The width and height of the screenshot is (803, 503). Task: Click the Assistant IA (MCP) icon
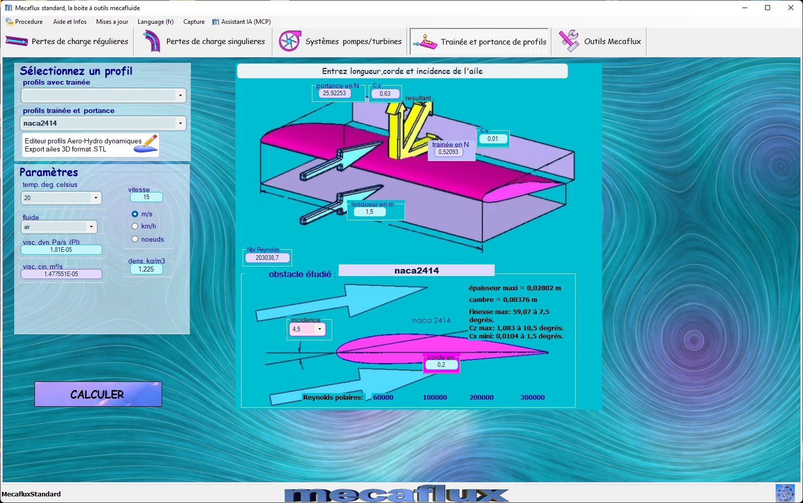216,22
